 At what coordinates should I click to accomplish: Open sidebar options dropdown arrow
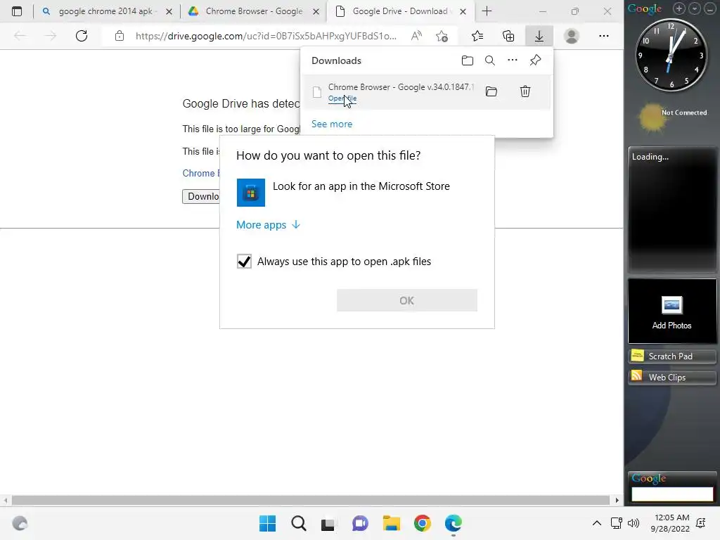(695, 8)
